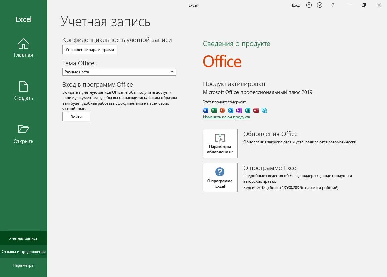Click the Обновления Office heading
The image size is (387, 277).
[x=270, y=134]
